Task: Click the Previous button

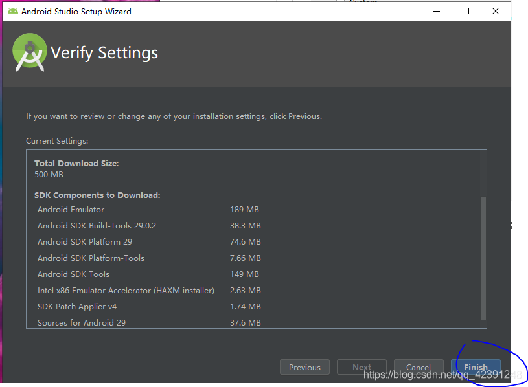Action: (304, 367)
